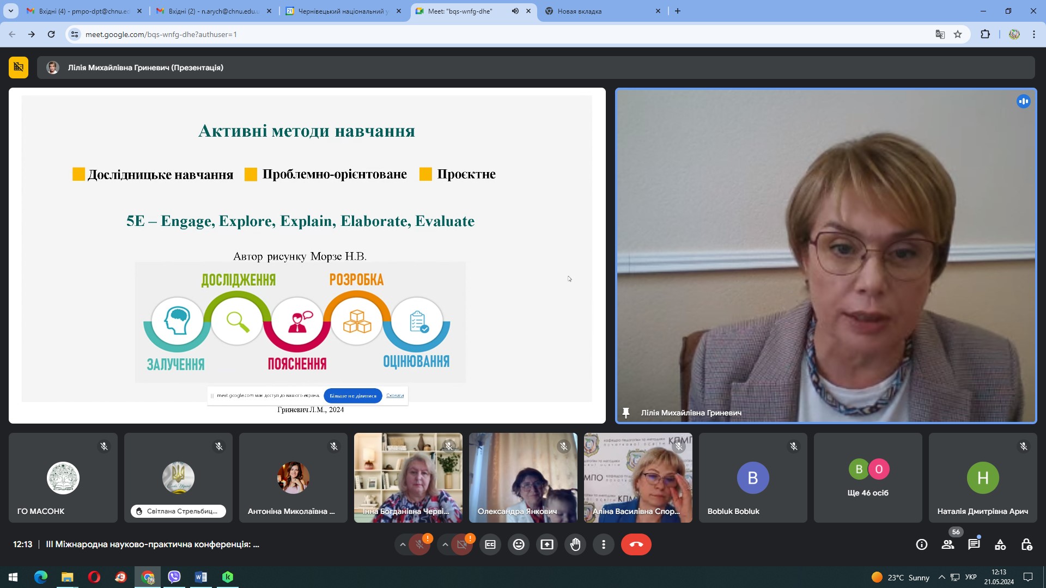Image resolution: width=1046 pixels, height=588 pixels.
Task: Toggle closed captions
Action: point(490,544)
